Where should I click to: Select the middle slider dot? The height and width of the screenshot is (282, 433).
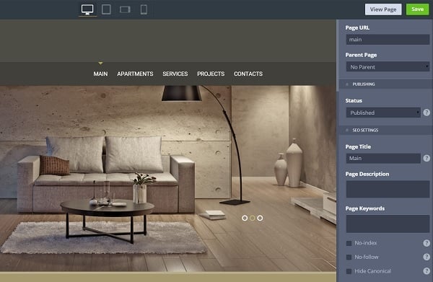point(253,218)
